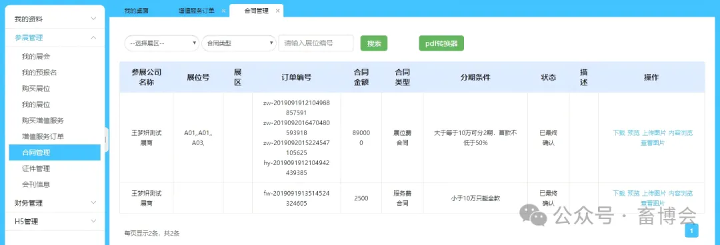The height and width of the screenshot is (245, 720).
Task: Click the 每页显示2条,共2条 footer text
Action: [152, 233]
